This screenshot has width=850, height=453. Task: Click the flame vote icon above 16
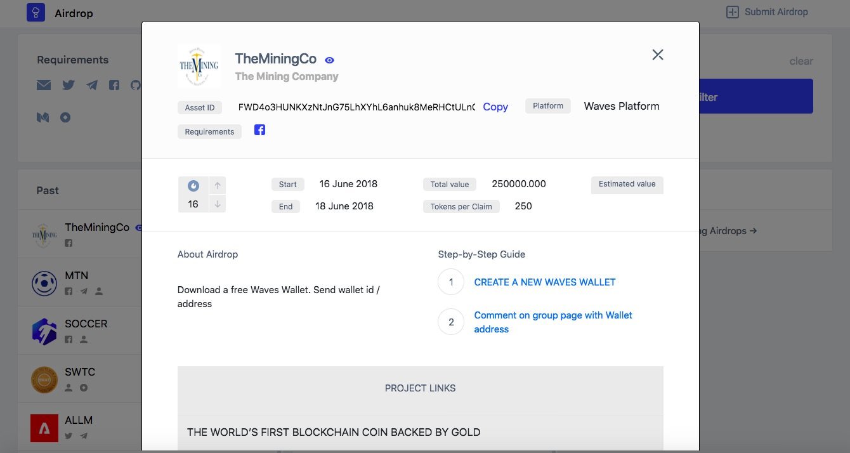point(193,186)
